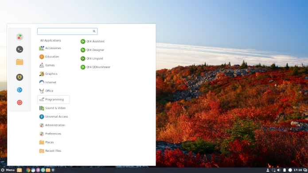Viewport: 308px width, 173px height.
Task: Launch Qt4 Designer
Action: 93,50
